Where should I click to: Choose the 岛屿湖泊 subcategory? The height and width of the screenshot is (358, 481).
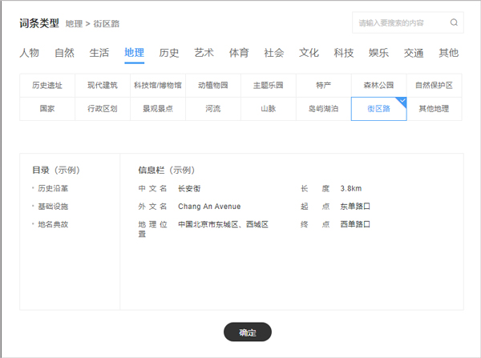323,108
